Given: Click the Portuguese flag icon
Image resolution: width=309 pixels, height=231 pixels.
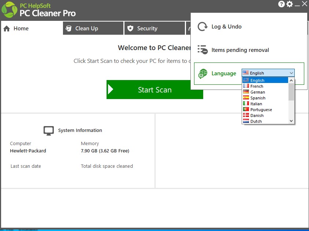Looking at the screenshot, I should click(x=246, y=109).
